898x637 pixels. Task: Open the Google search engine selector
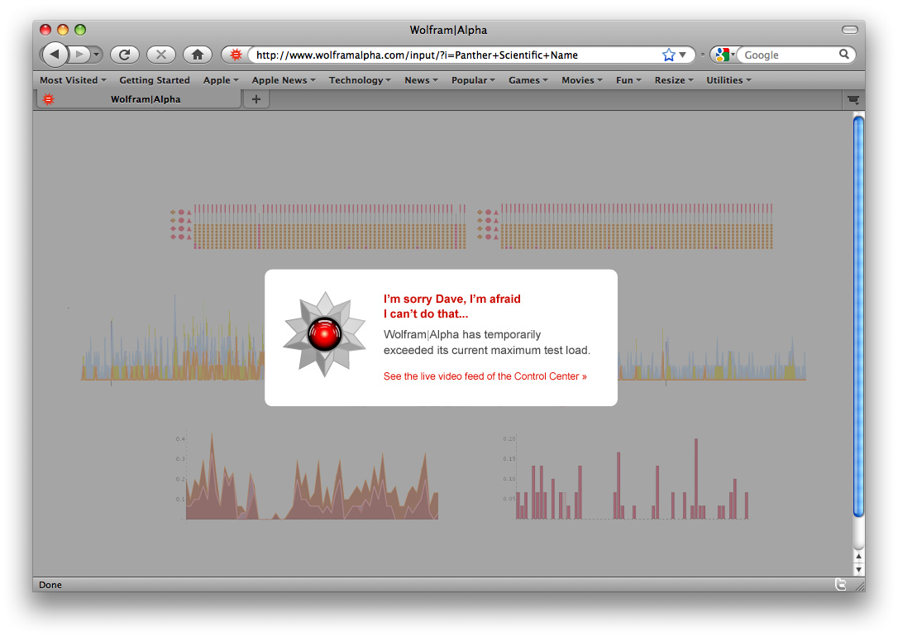coord(724,55)
